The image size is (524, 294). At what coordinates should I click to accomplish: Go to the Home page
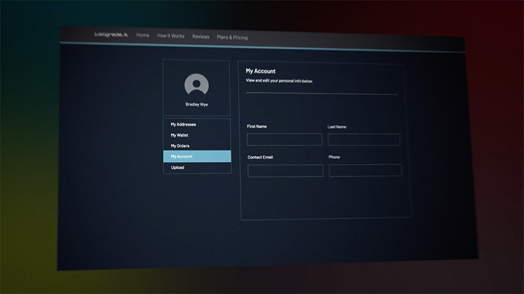pyautogui.click(x=143, y=36)
